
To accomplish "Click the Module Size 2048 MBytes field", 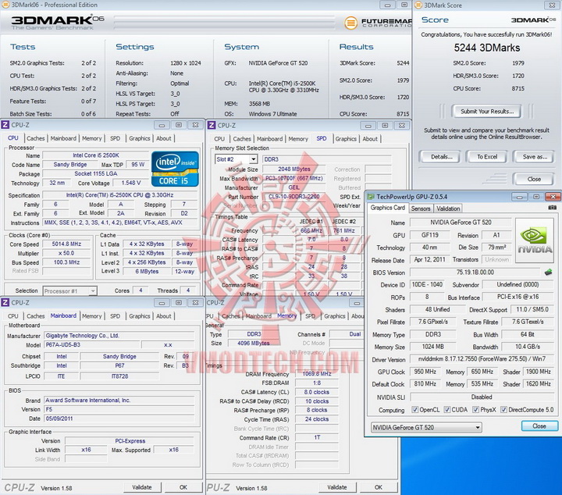I will [x=294, y=169].
